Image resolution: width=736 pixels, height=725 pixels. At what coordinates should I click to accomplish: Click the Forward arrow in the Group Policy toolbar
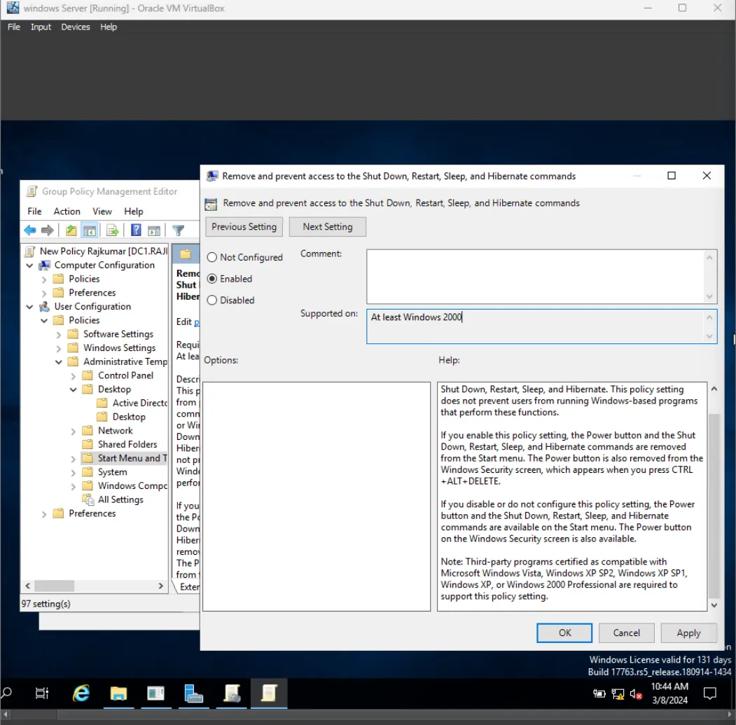pos(48,230)
